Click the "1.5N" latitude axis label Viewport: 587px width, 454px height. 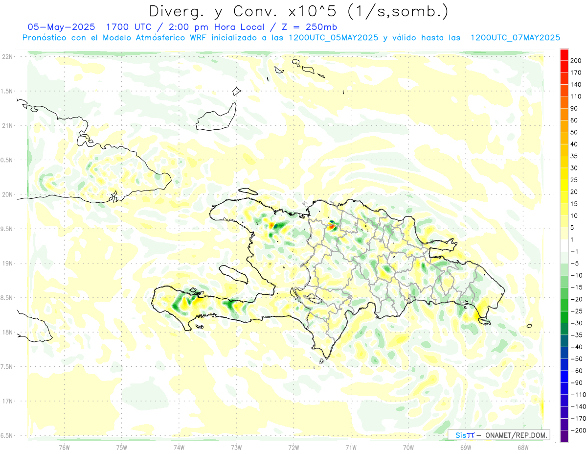(7, 91)
